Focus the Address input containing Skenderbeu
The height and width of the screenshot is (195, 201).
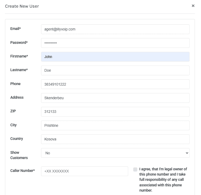(x=115, y=98)
